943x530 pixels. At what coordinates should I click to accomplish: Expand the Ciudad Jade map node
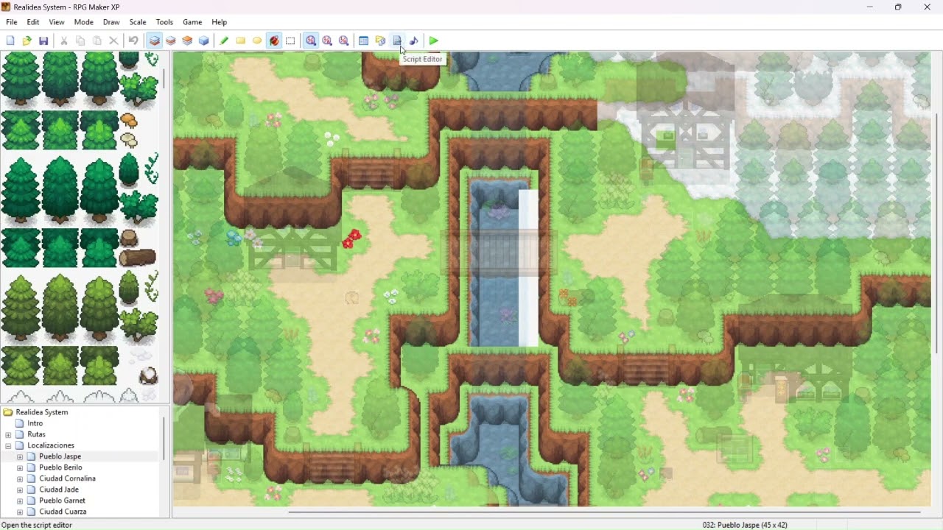point(20,490)
